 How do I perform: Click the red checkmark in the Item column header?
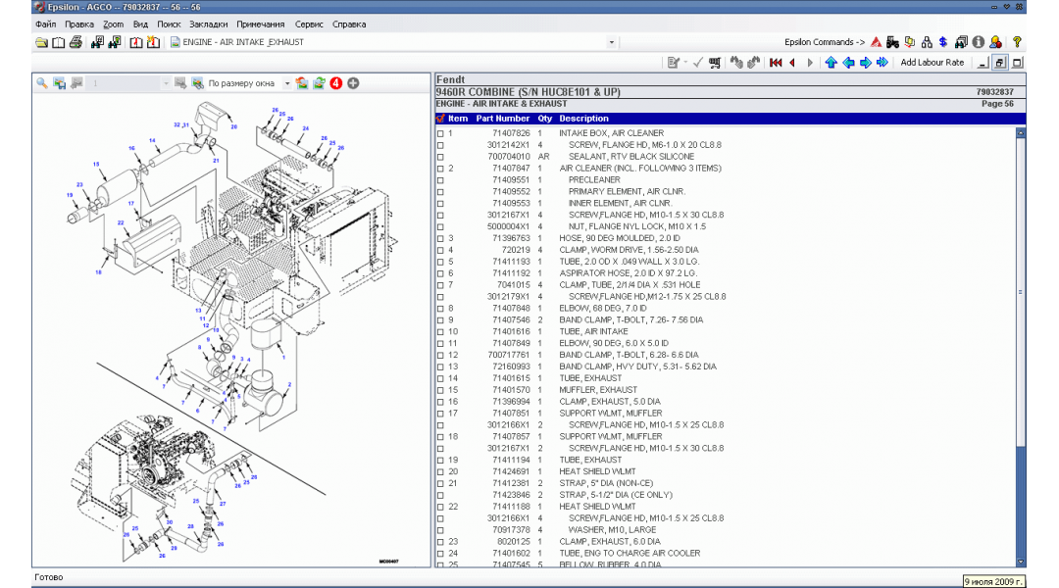(439, 119)
